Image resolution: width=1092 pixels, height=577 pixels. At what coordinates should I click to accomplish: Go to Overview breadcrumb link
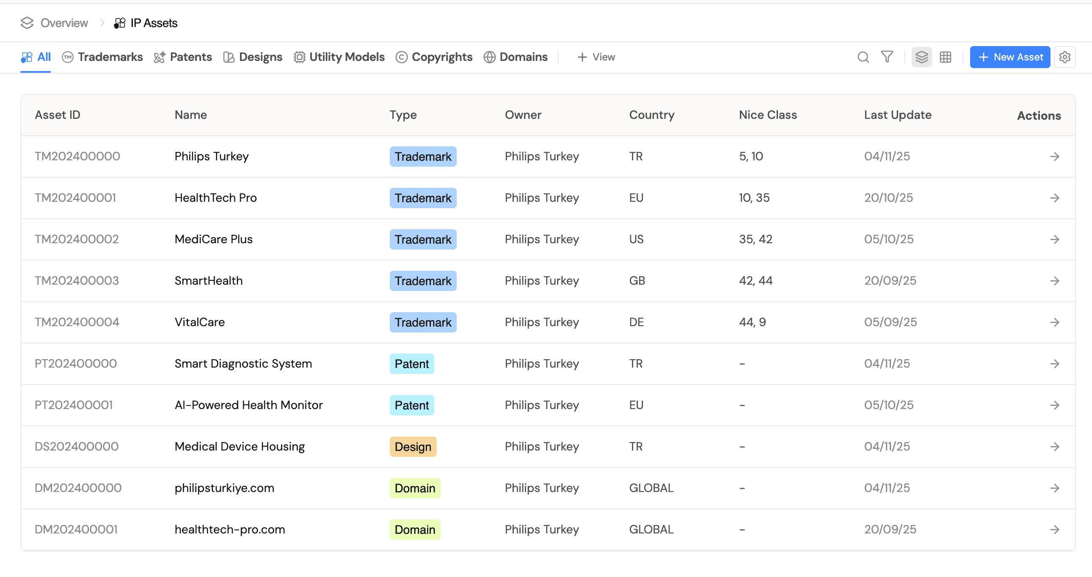point(64,23)
